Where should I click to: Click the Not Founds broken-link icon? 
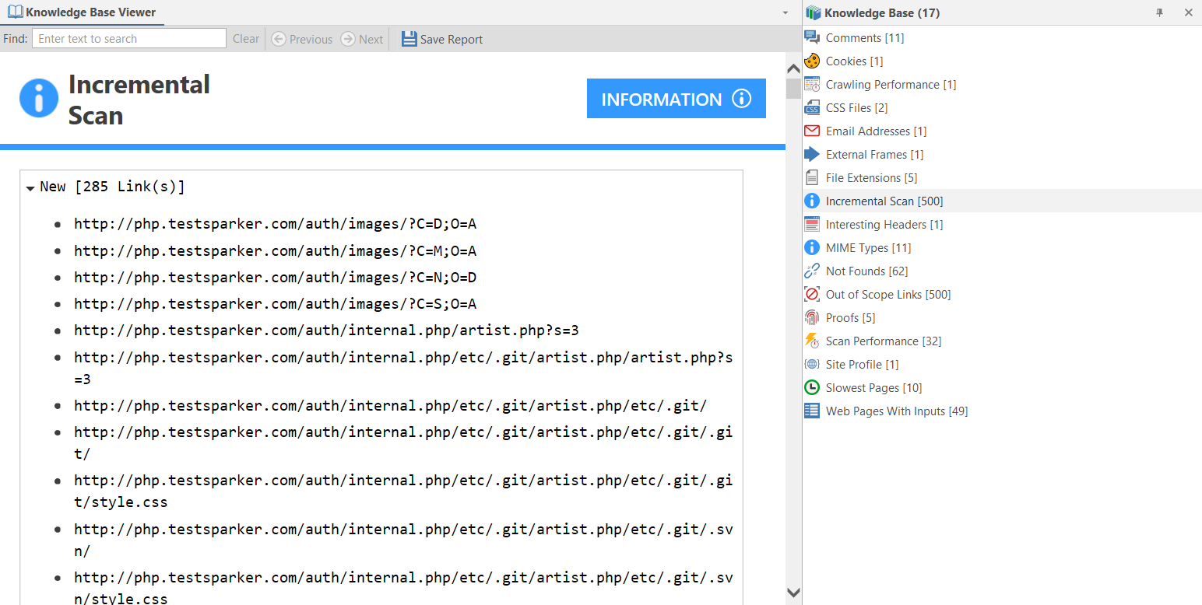(812, 271)
